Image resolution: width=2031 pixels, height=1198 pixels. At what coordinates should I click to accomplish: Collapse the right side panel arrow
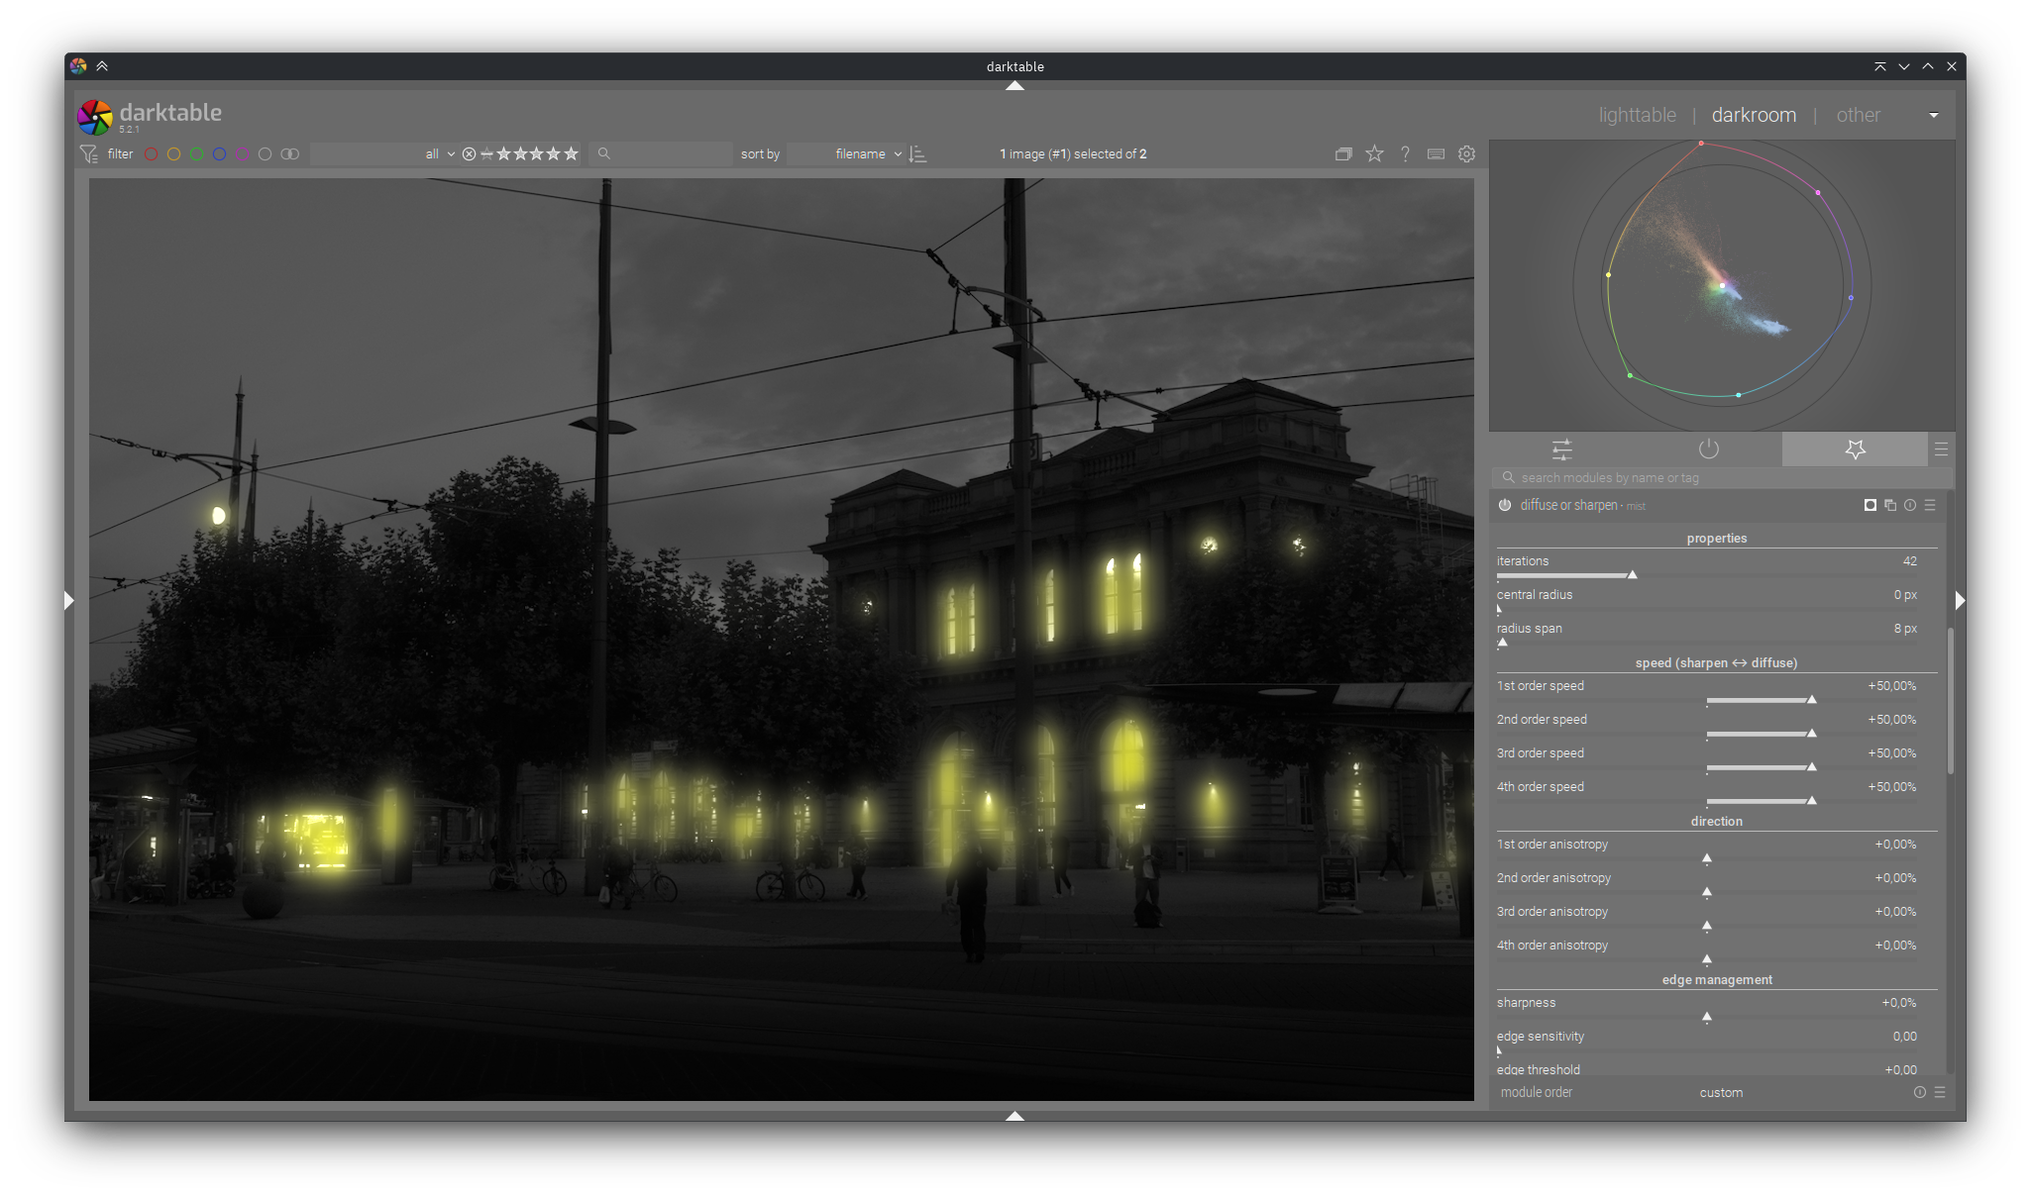pos(1960,600)
